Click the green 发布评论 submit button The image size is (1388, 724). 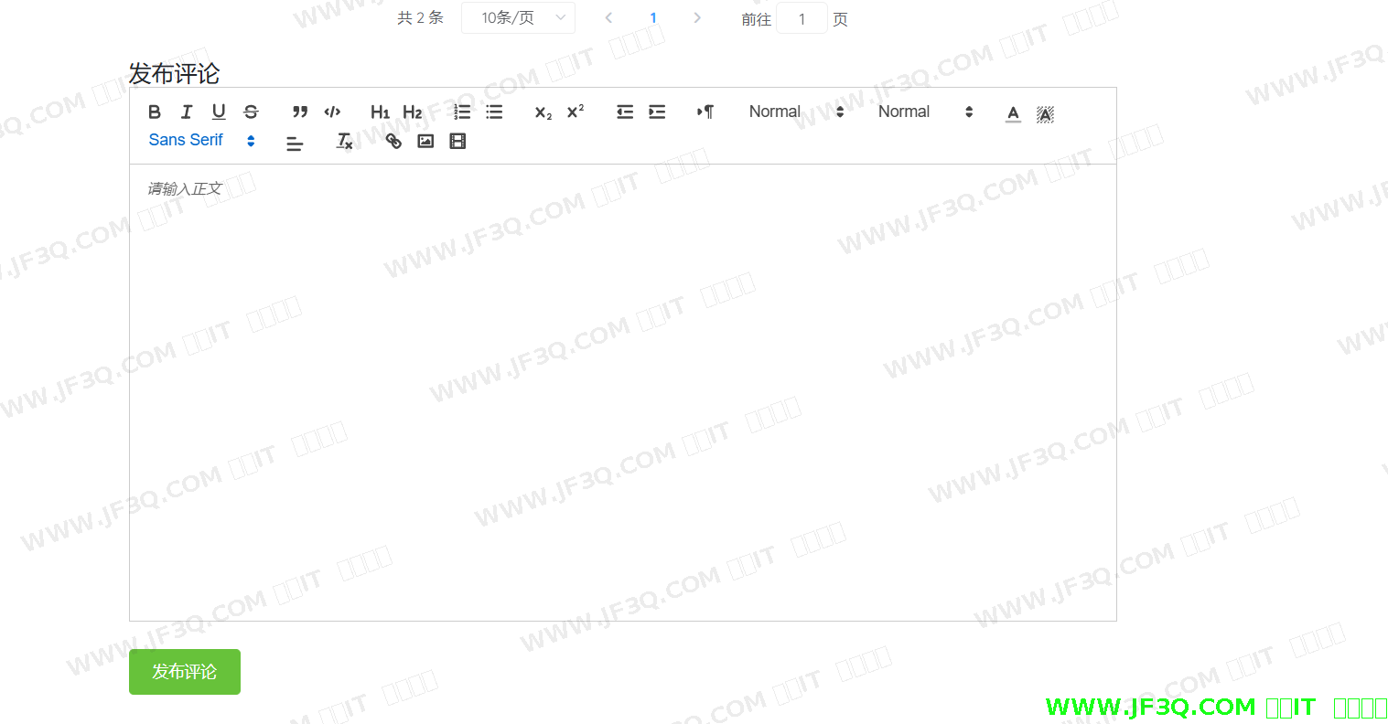(185, 672)
